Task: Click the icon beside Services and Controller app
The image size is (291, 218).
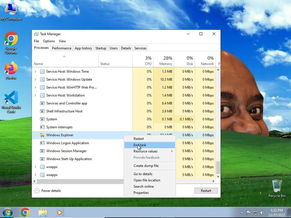Action: click(42, 103)
